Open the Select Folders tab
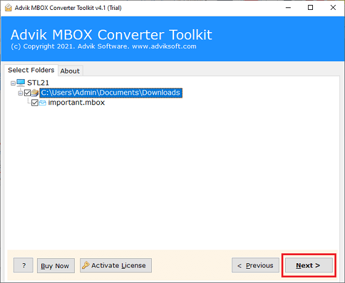 31,70
